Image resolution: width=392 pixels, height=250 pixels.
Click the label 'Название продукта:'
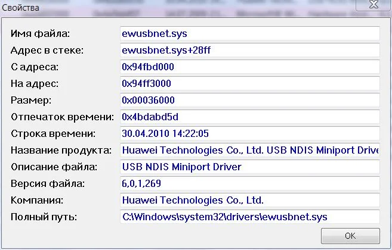(61, 151)
